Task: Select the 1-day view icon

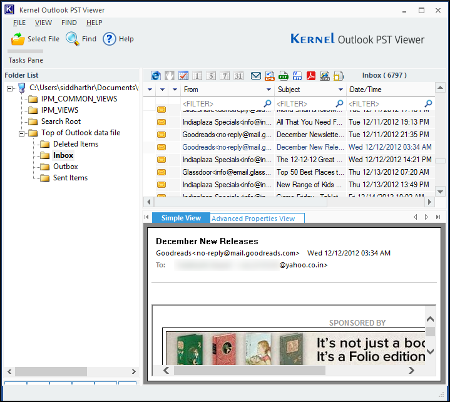Action: [x=197, y=76]
